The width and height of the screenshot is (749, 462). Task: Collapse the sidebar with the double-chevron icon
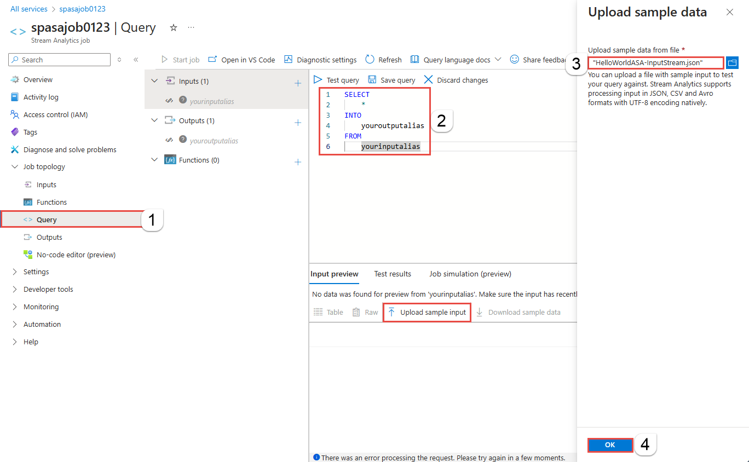click(x=136, y=60)
